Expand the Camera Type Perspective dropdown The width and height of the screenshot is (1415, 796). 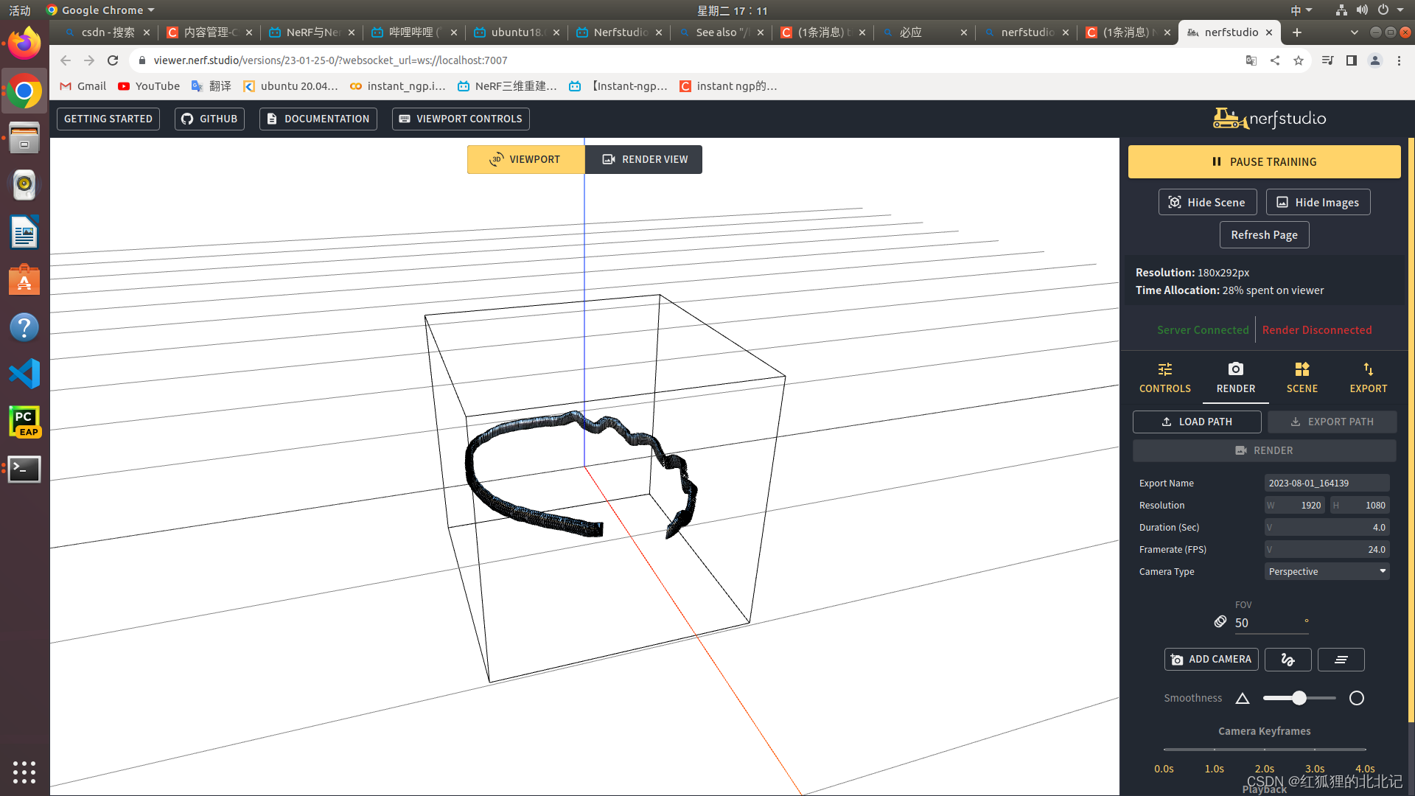tap(1327, 571)
